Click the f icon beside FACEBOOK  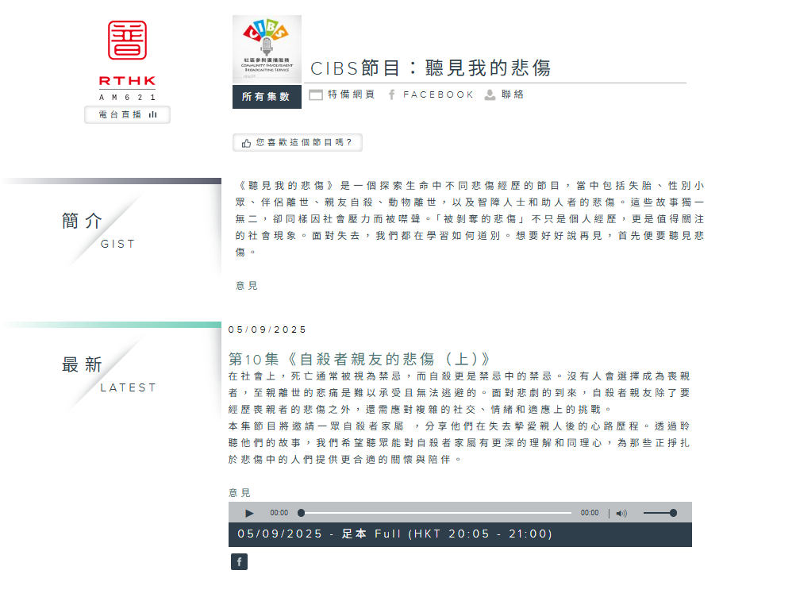(x=391, y=94)
